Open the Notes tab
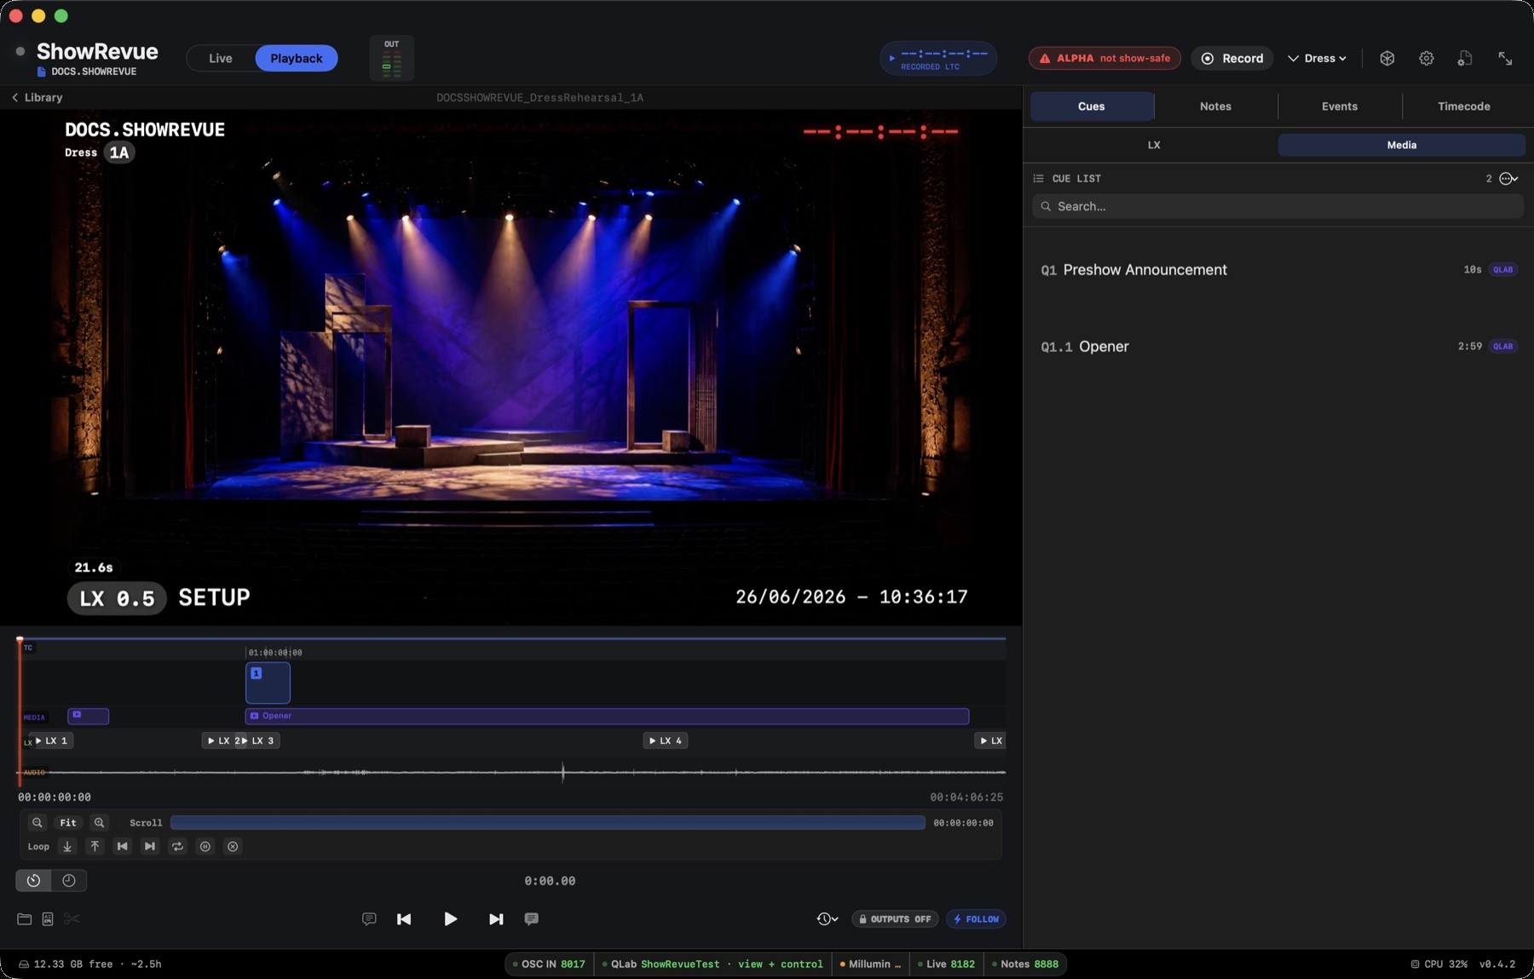The image size is (1534, 979). [x=1215, y=106]
